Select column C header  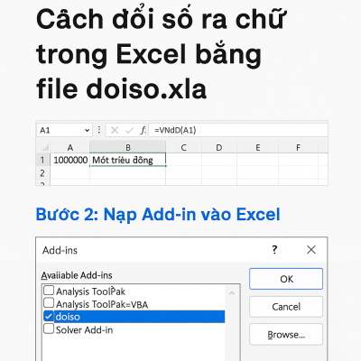183,147
